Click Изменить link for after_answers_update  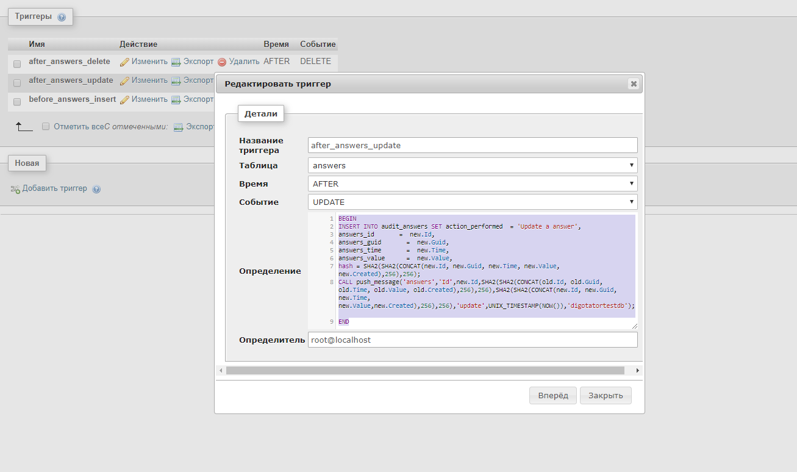point(149,80)
